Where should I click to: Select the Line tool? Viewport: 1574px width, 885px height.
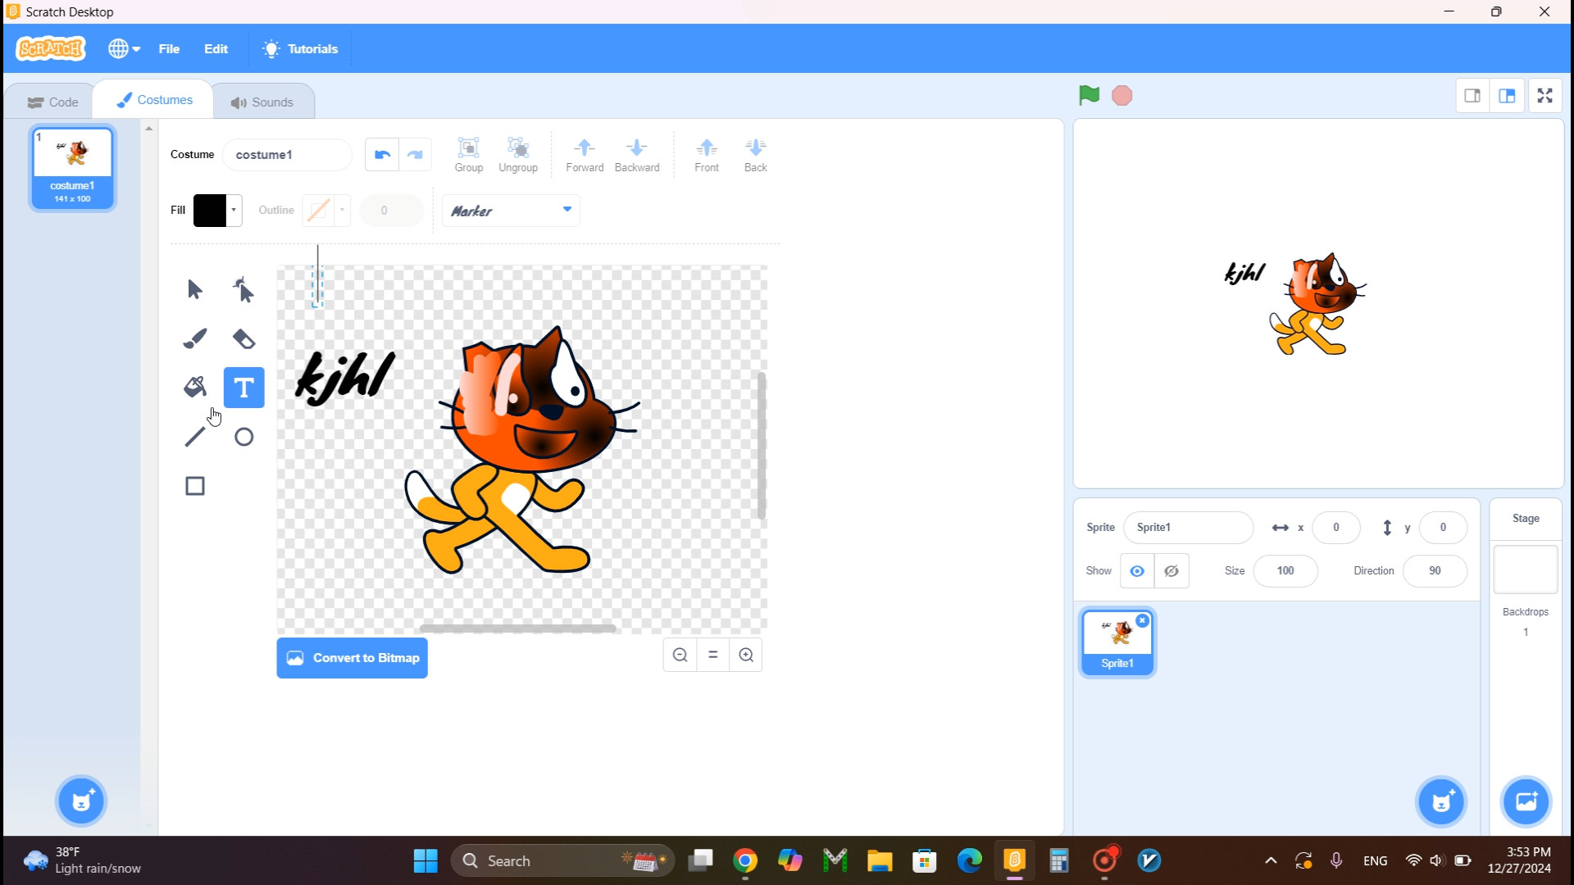point(194,437)
